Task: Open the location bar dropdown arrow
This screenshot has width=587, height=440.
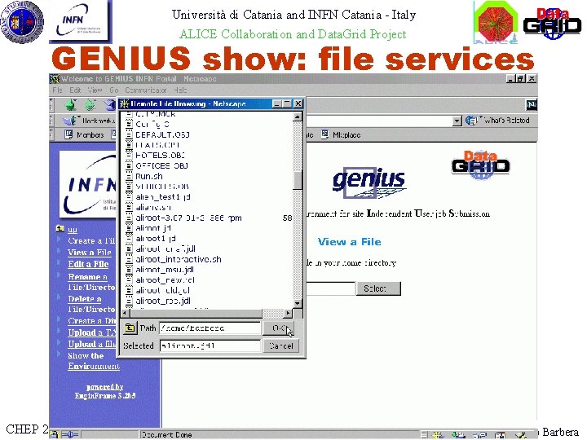Action: point(457,121)
